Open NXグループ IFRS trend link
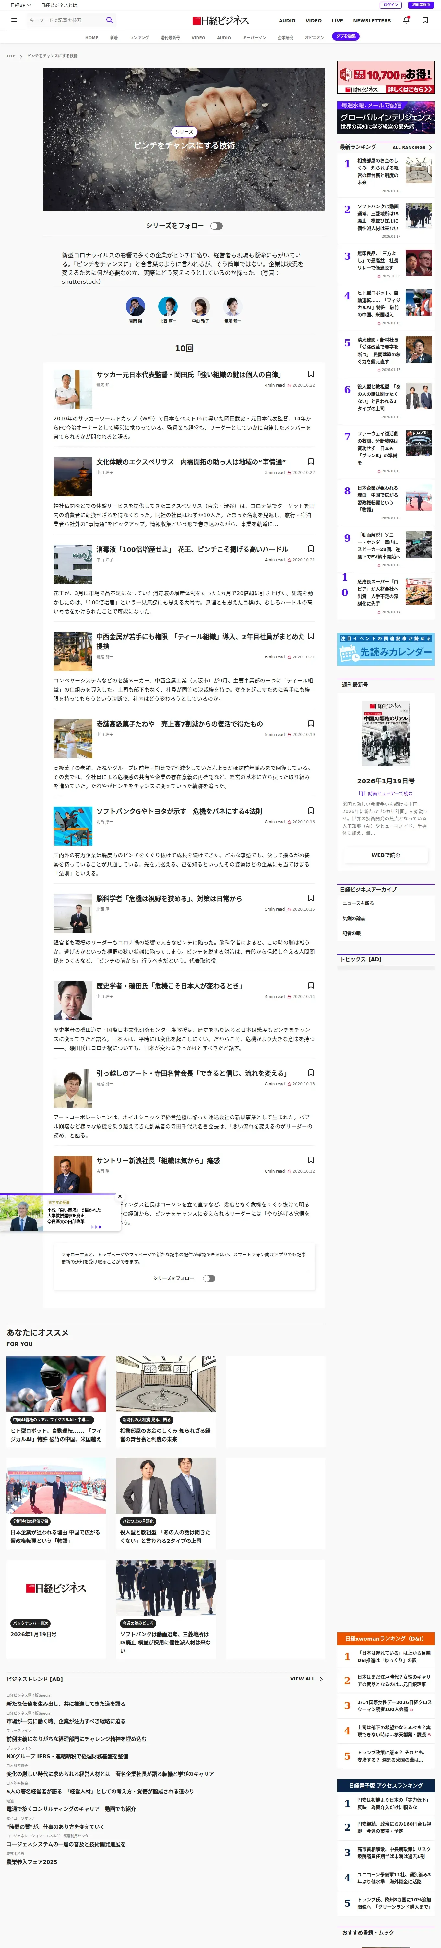The width and height of the screenshot is (441, 1948). [67, 1757]
